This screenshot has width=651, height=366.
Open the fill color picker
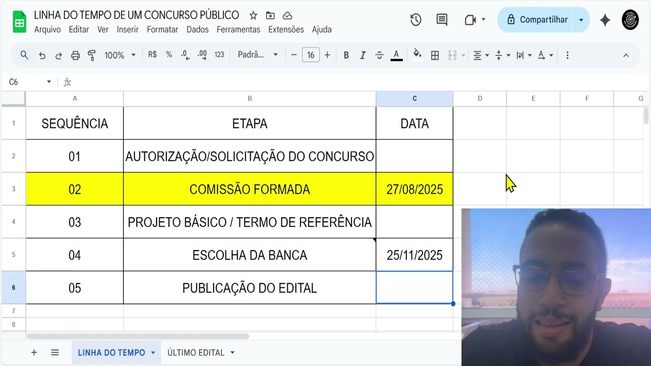pyautogui.click(x=417, y=55)
